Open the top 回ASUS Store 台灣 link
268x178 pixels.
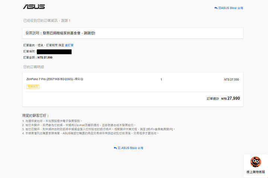pyautogui.click(x=230, y=8)
